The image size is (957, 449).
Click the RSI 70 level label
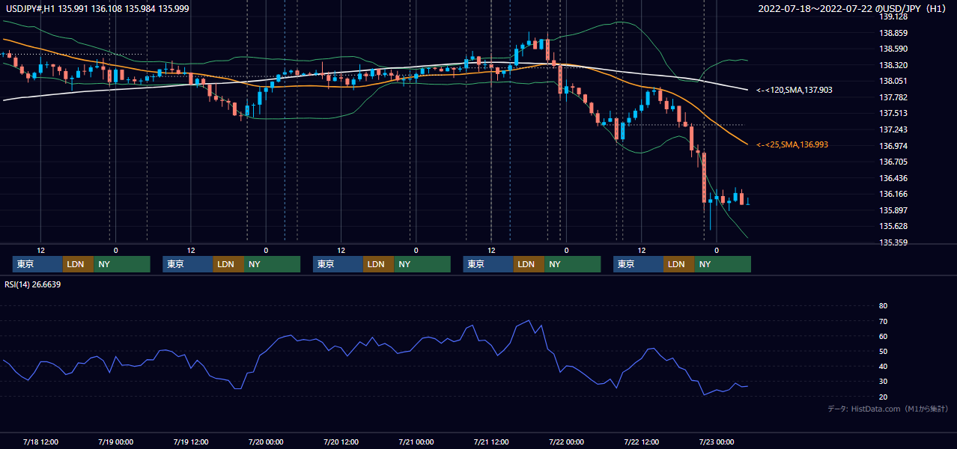[883, 321]
